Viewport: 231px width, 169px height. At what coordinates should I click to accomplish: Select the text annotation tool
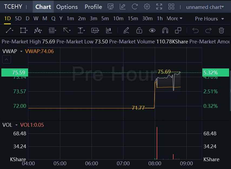tap(95, 30)
